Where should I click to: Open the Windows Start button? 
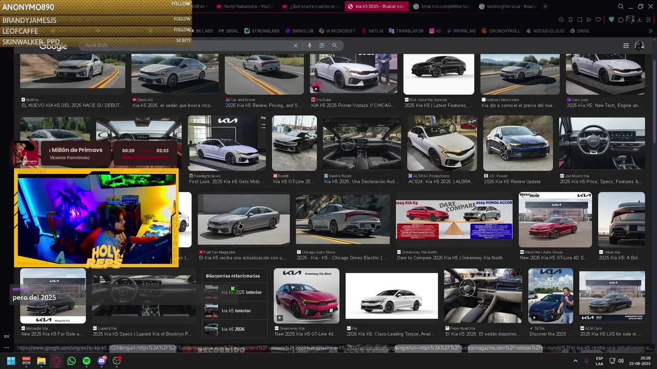[x=11, y=361]
